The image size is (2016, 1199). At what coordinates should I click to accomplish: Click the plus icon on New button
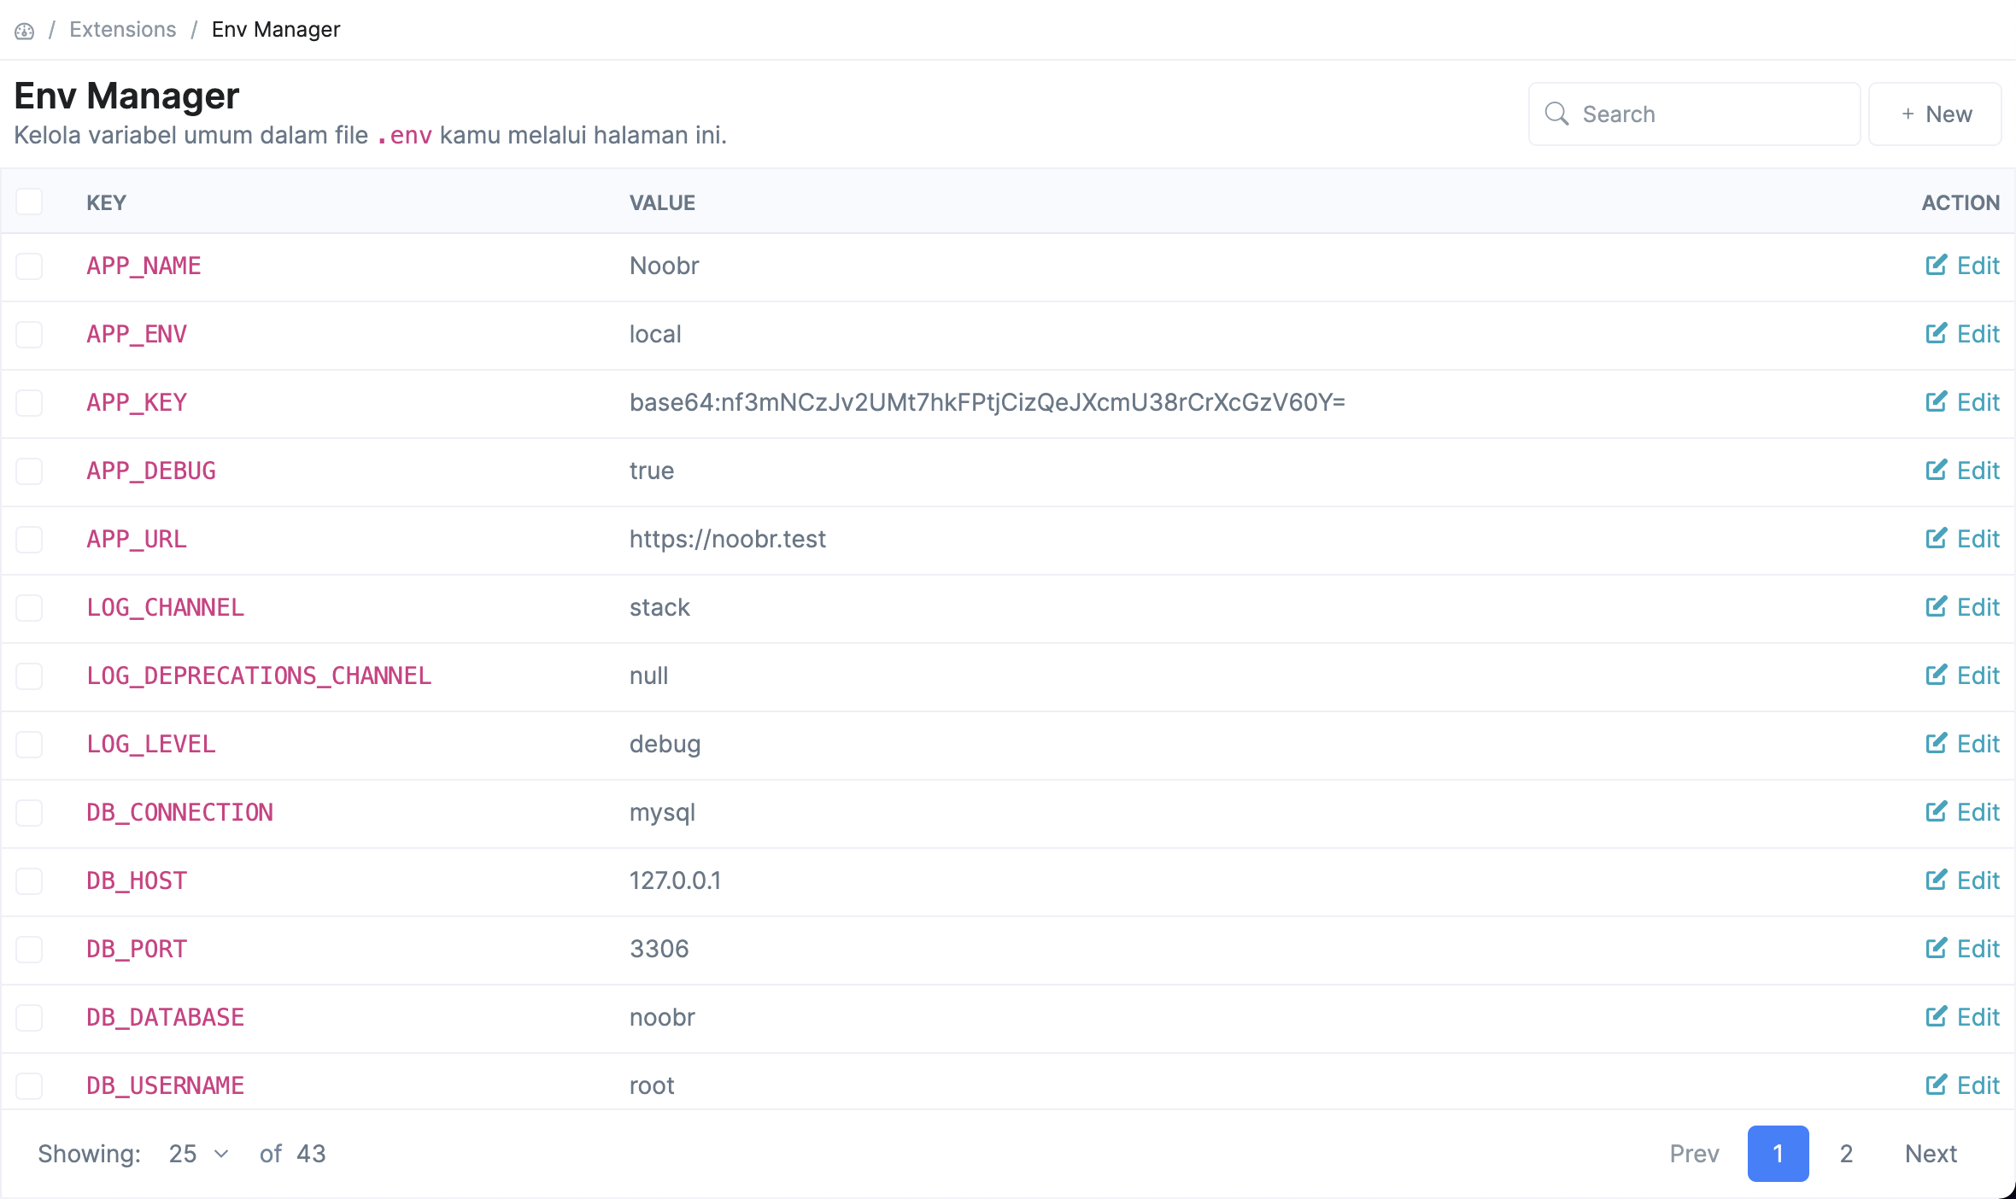(1908, 114)
